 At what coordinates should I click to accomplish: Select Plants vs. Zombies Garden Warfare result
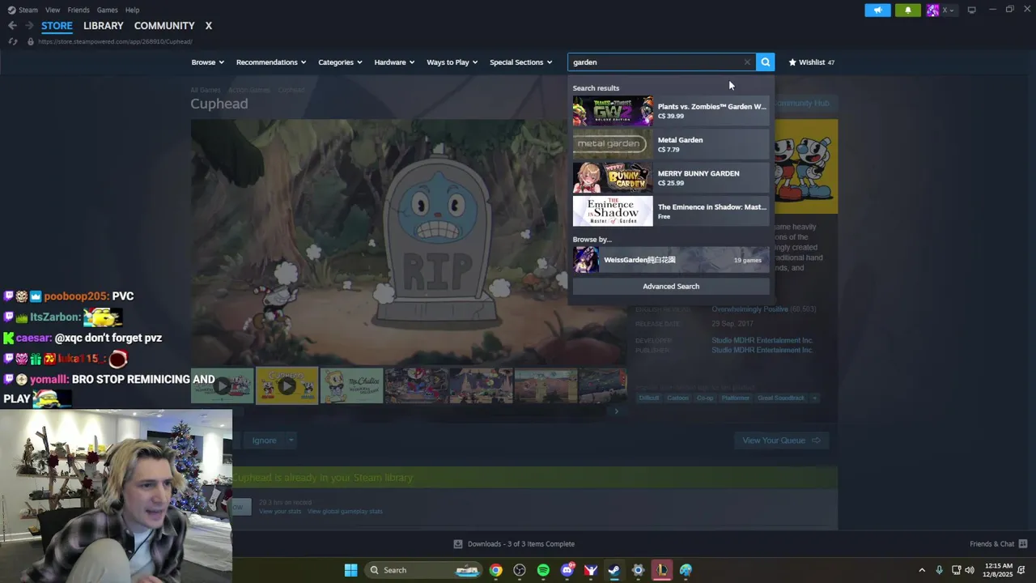(671, 111)
